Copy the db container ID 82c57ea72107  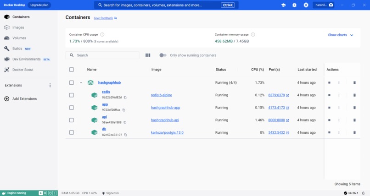[125, 135]
